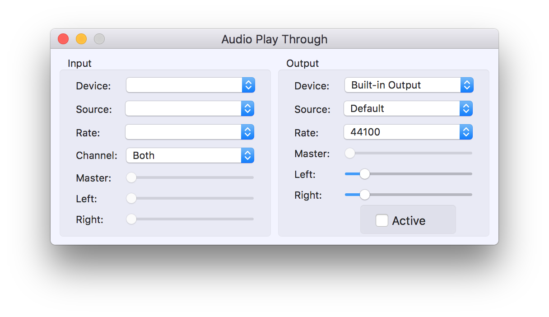This screenshot has height=317, width=549.
Task: Enable the Active checkbox
Action: pyautogui.click(x=382, y=220)
